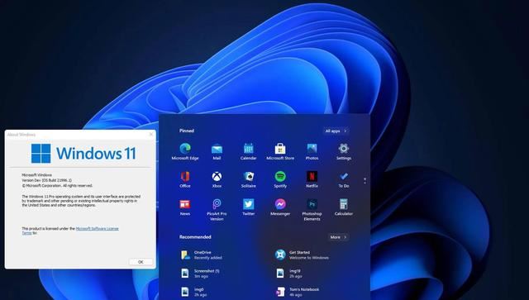Launch Netflix

click(312, 179)
